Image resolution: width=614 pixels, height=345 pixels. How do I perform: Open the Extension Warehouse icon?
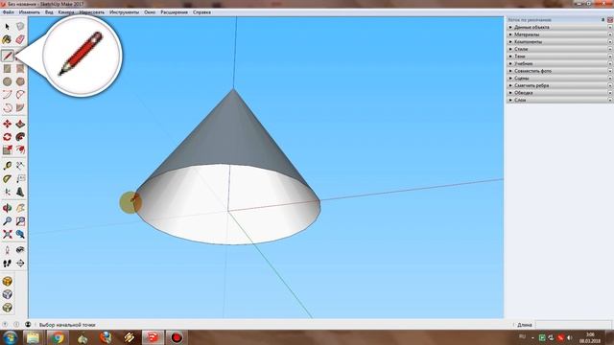(x=7, y=307)
